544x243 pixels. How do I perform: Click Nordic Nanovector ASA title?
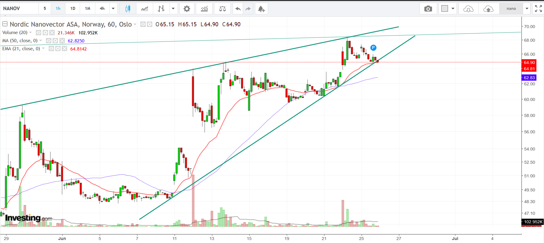pyautogui.click(x=71, y=24)
